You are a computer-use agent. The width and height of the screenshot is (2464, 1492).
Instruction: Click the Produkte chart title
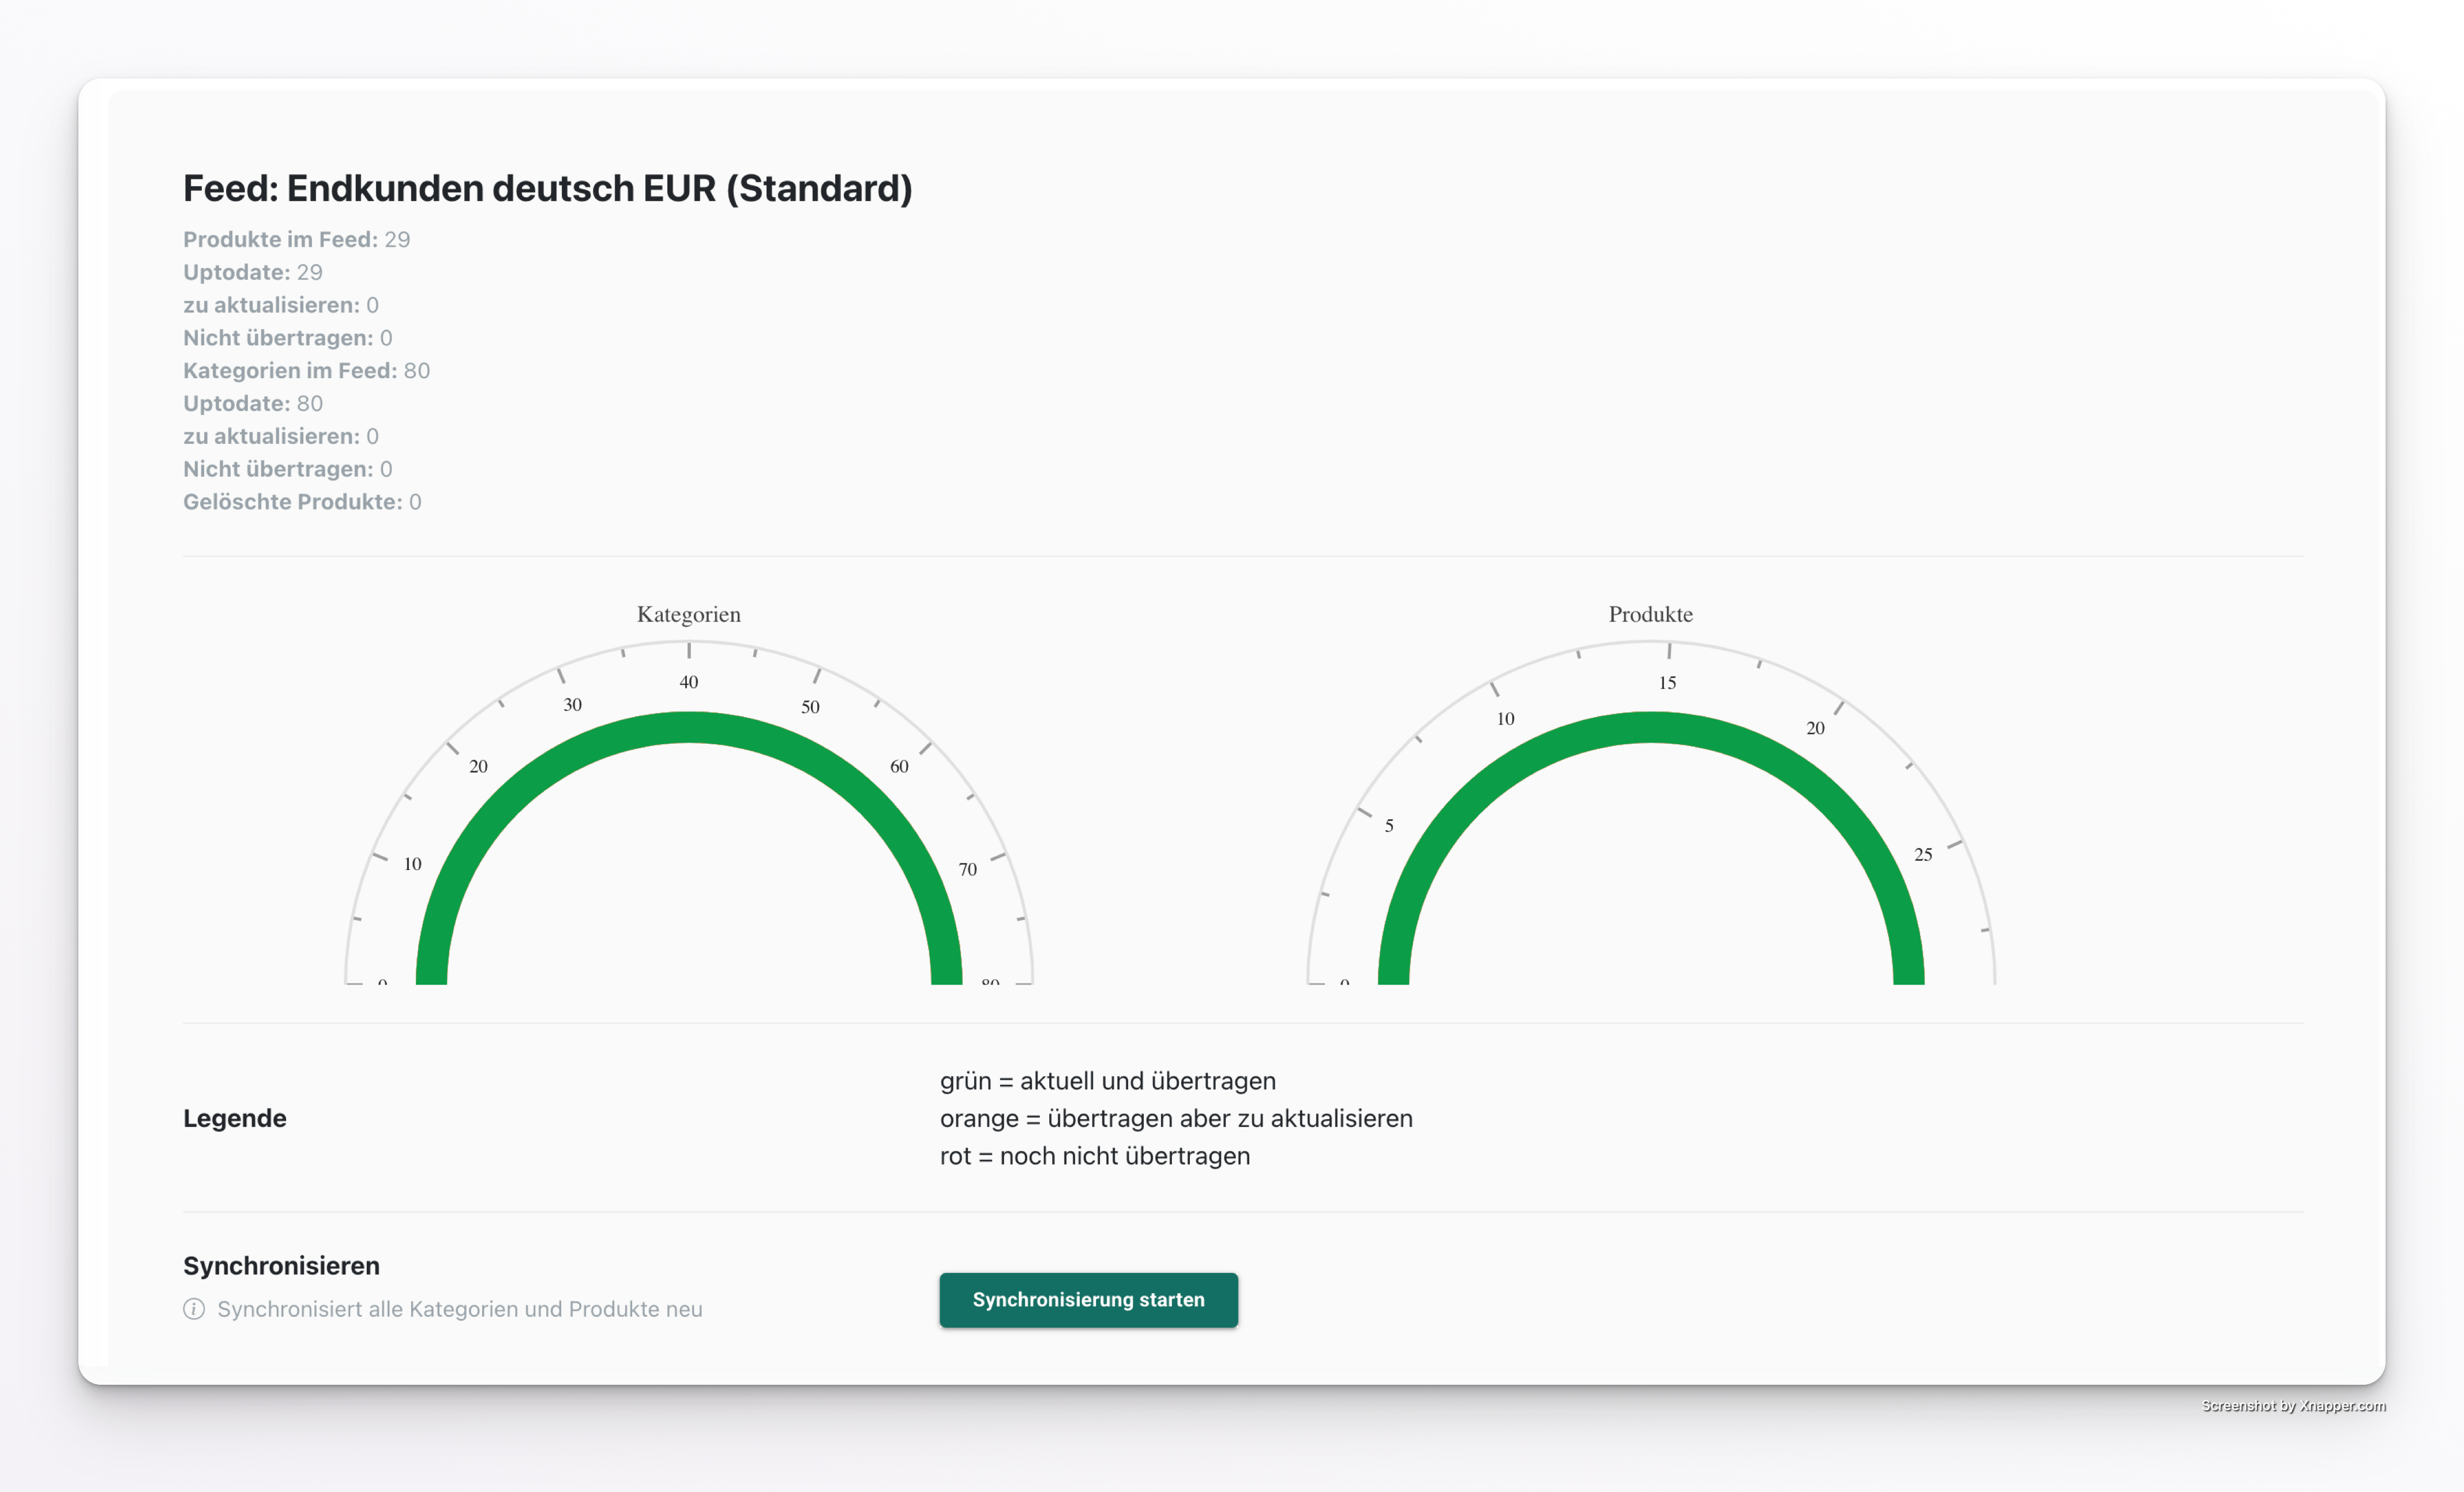click(x=1650, y=613)
